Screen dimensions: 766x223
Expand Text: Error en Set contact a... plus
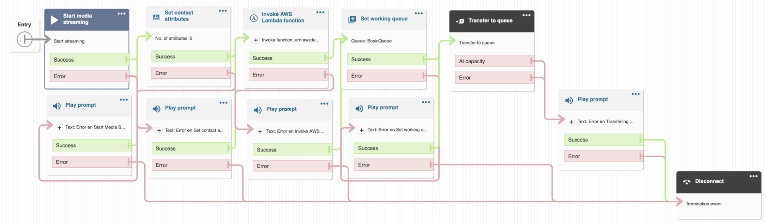pyautogui.click(x=159, y=131)
